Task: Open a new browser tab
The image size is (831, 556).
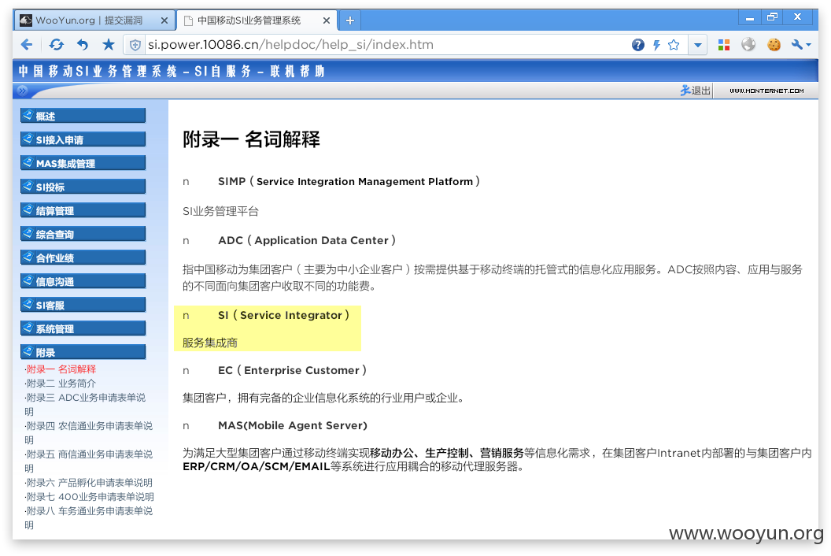Action: click(349, 20)
